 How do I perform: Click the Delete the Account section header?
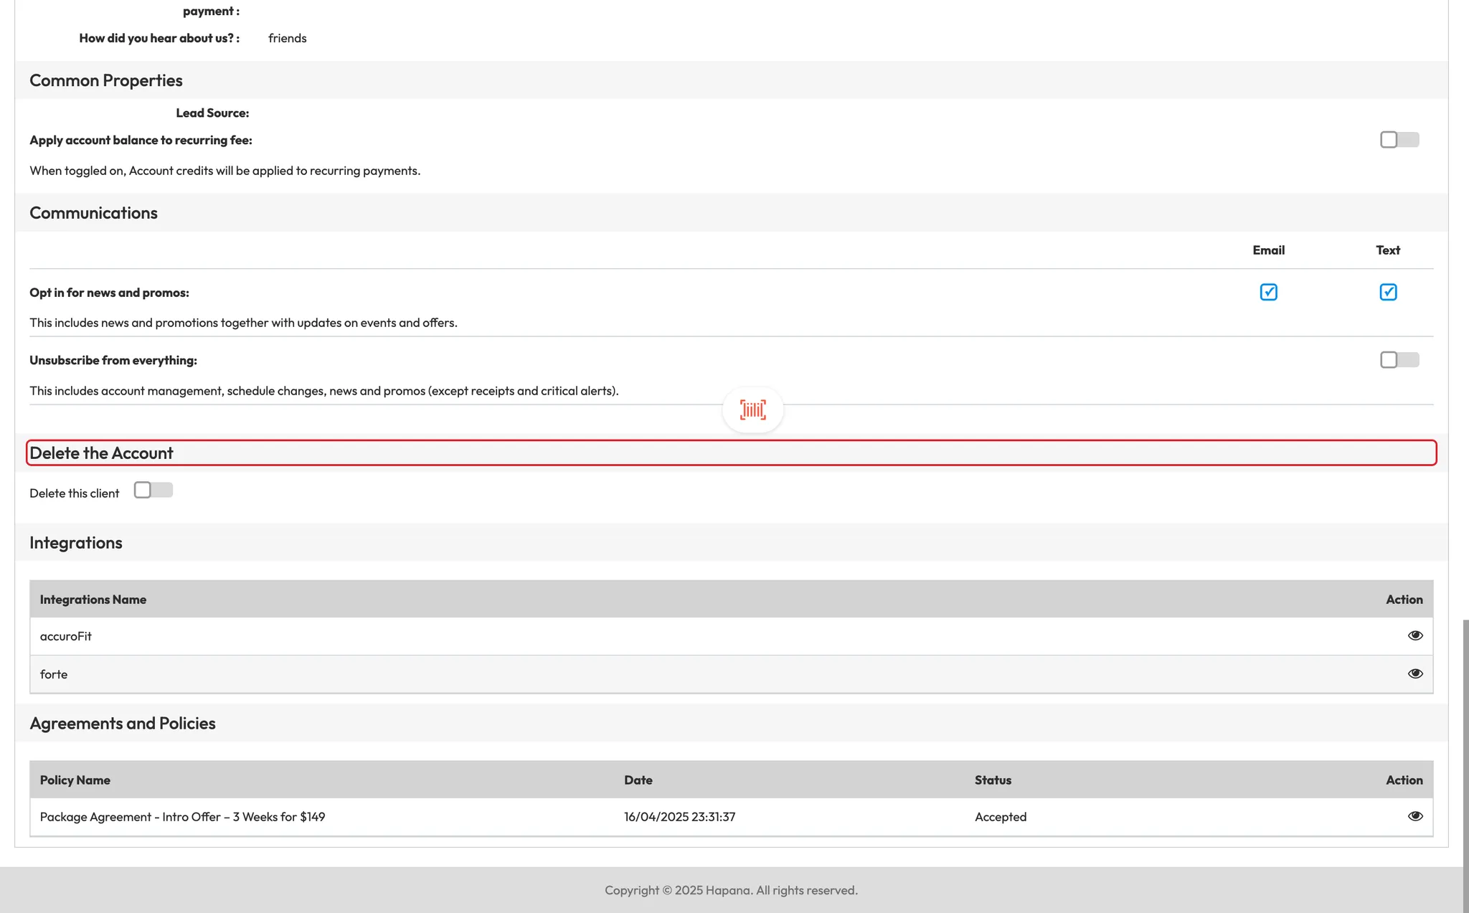(x=101, y=453)
